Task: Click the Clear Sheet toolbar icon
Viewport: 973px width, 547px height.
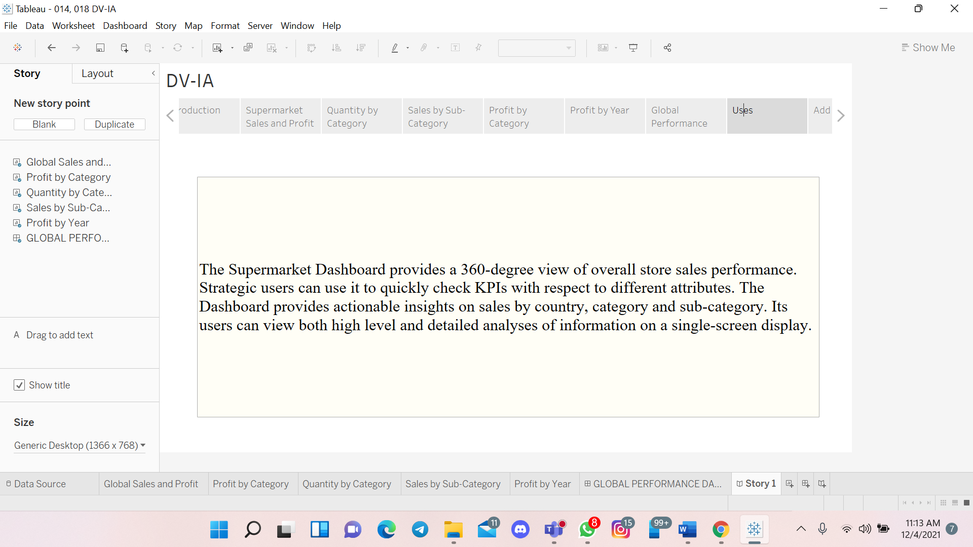Action: [272, 48]
